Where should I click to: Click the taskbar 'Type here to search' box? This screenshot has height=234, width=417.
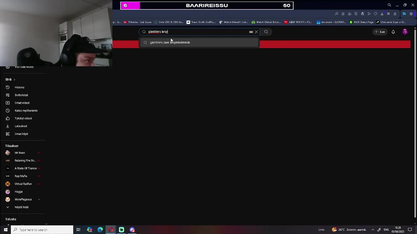click(42, 230)
